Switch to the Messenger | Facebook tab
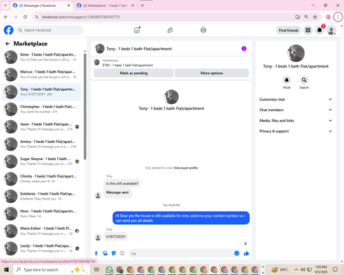Screen dimensions: 344x275 point(41,5)
